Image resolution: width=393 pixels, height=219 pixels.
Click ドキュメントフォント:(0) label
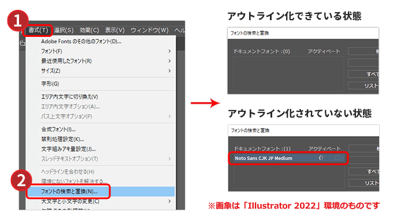262,51
